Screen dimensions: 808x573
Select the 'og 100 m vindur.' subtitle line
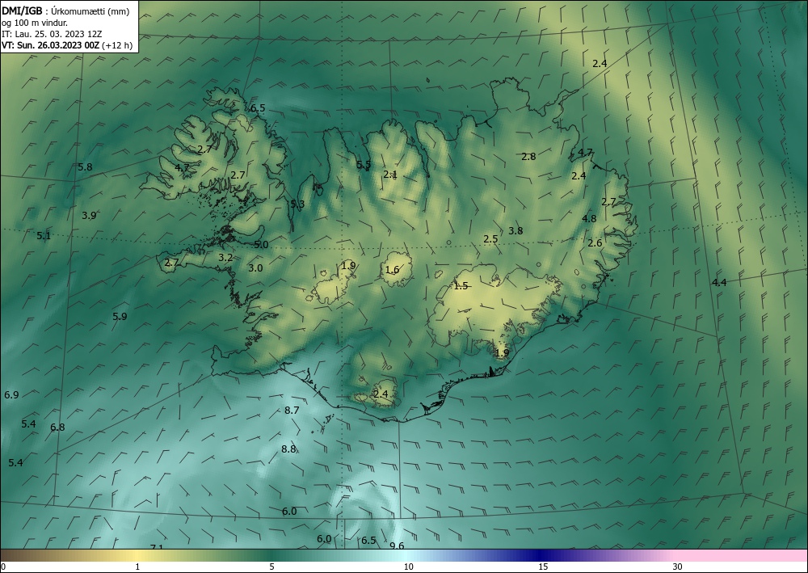point(35,23)
